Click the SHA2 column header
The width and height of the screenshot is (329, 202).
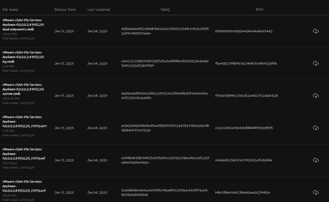(165, 10)
